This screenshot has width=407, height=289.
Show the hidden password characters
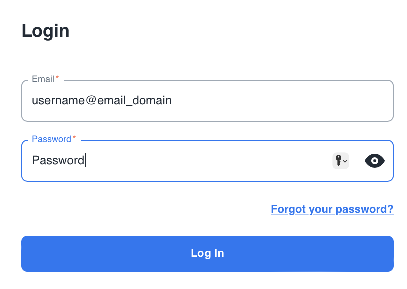point(375,161)
